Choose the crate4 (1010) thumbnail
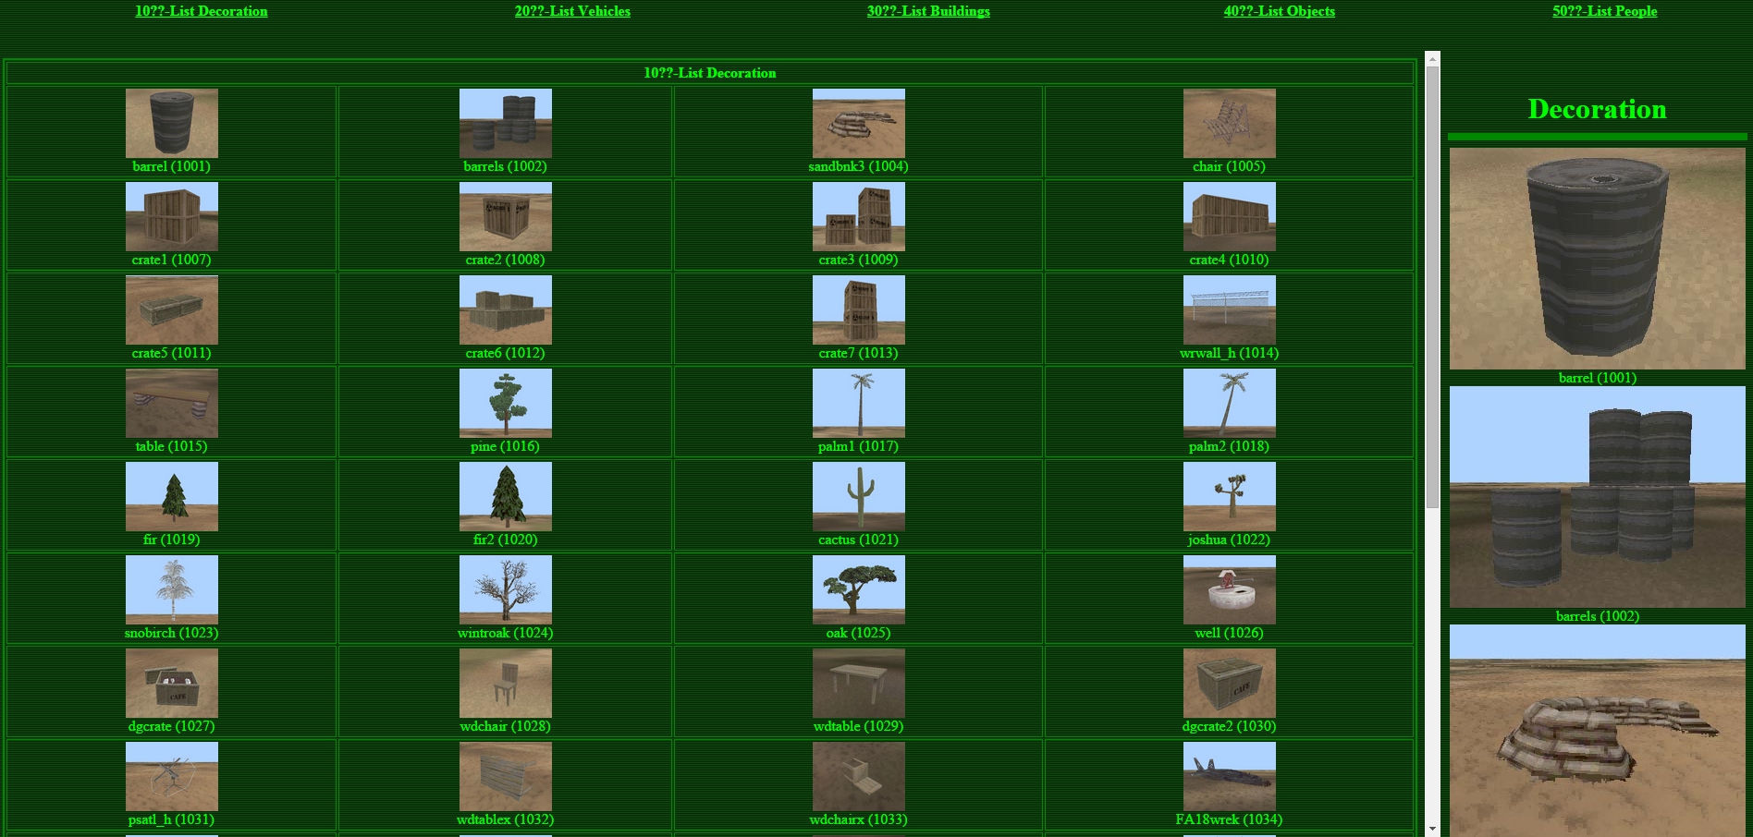 (x=1230, y=216)
